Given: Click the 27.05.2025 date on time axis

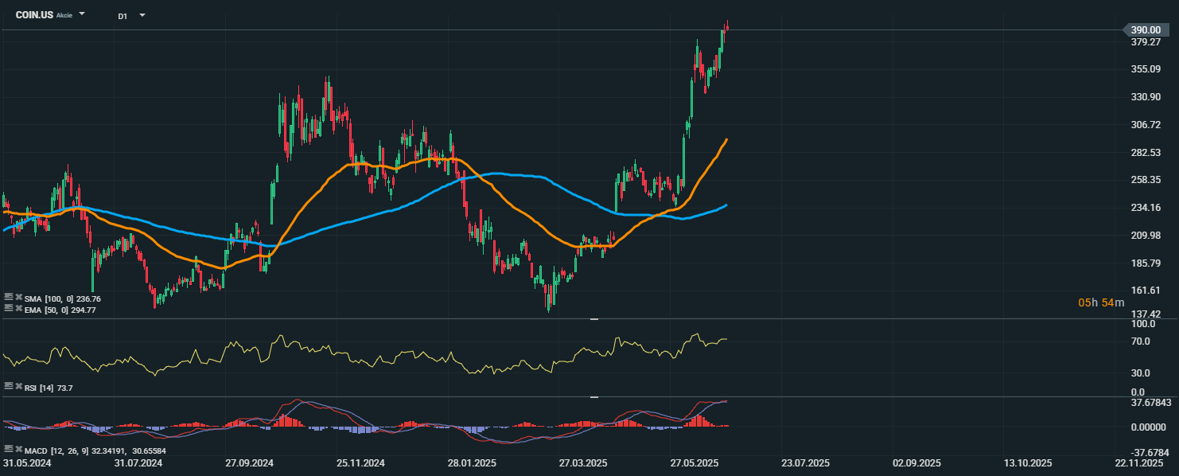Looking at the screenshot, I should pos(695,462).
